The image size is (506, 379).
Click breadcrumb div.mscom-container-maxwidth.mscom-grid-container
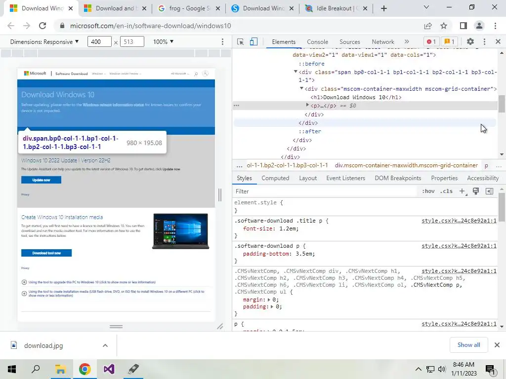tap(406, 165)
